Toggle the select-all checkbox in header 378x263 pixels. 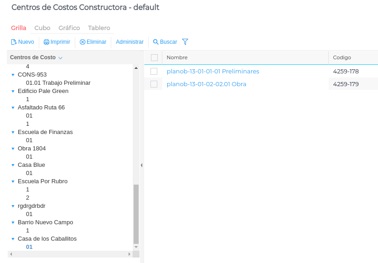[154, 57]
